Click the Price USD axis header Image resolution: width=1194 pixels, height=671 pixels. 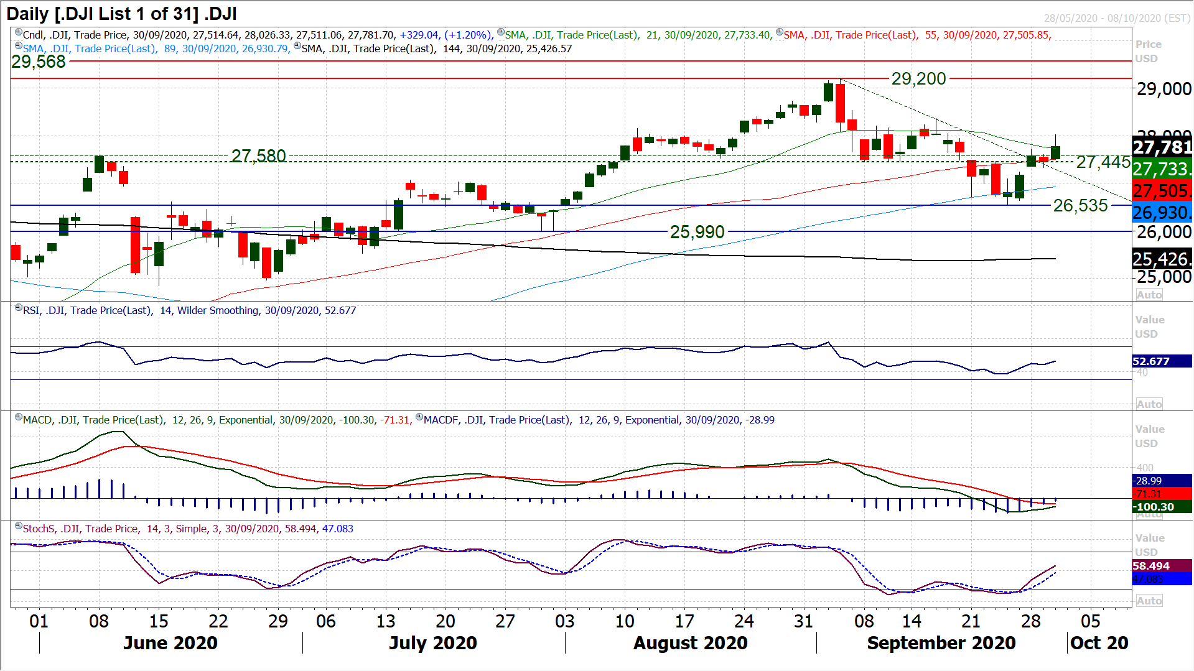(x=1148, y=52)
